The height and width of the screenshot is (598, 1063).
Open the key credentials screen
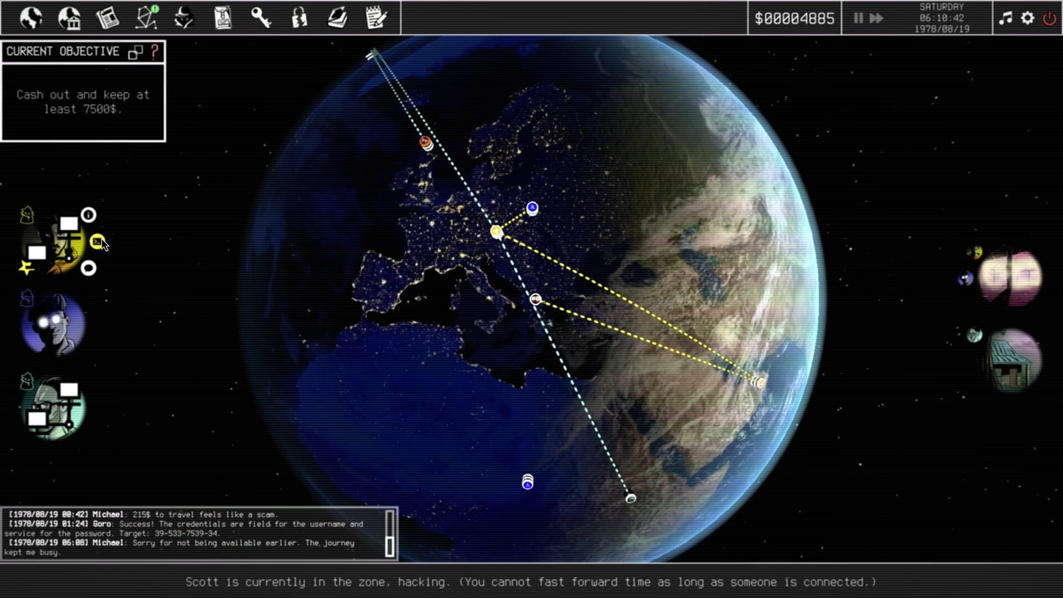click(261, 18)
